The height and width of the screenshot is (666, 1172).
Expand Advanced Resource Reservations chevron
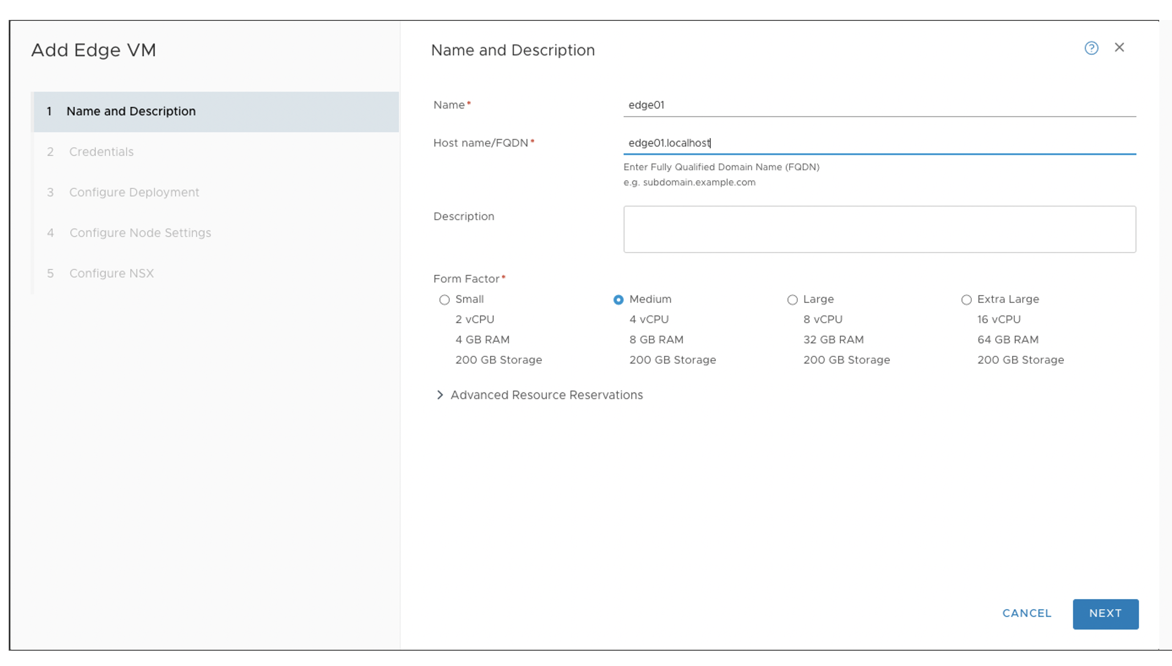click(440, 395)
